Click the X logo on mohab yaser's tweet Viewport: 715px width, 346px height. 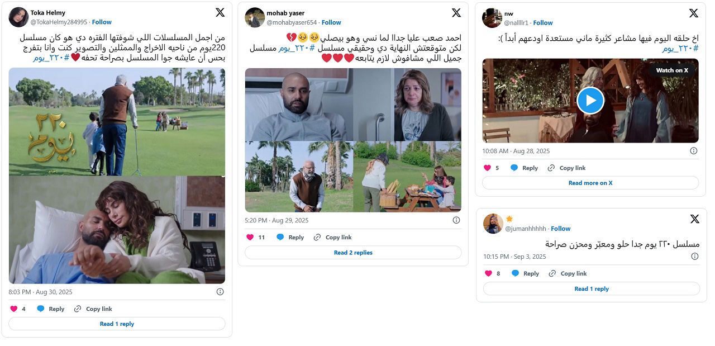point(456,13)
